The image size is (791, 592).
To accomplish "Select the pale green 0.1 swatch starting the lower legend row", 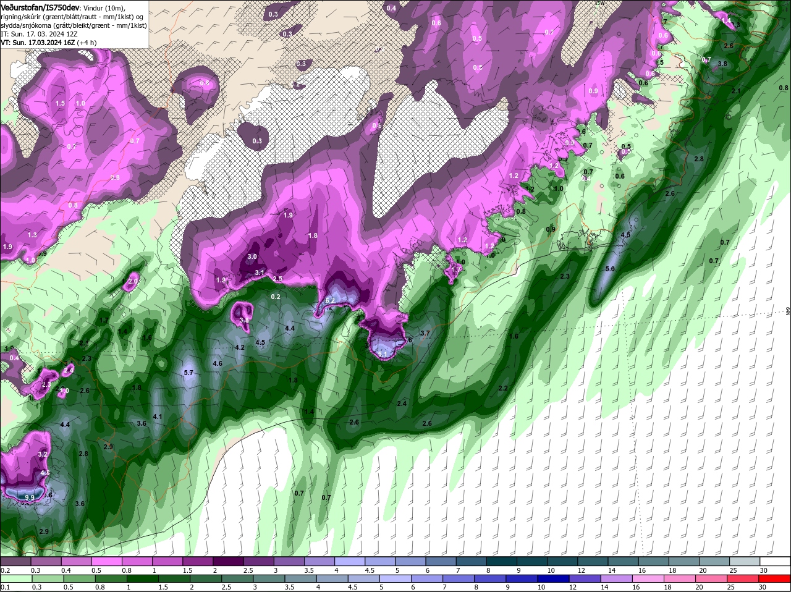I will coord(15,579).
